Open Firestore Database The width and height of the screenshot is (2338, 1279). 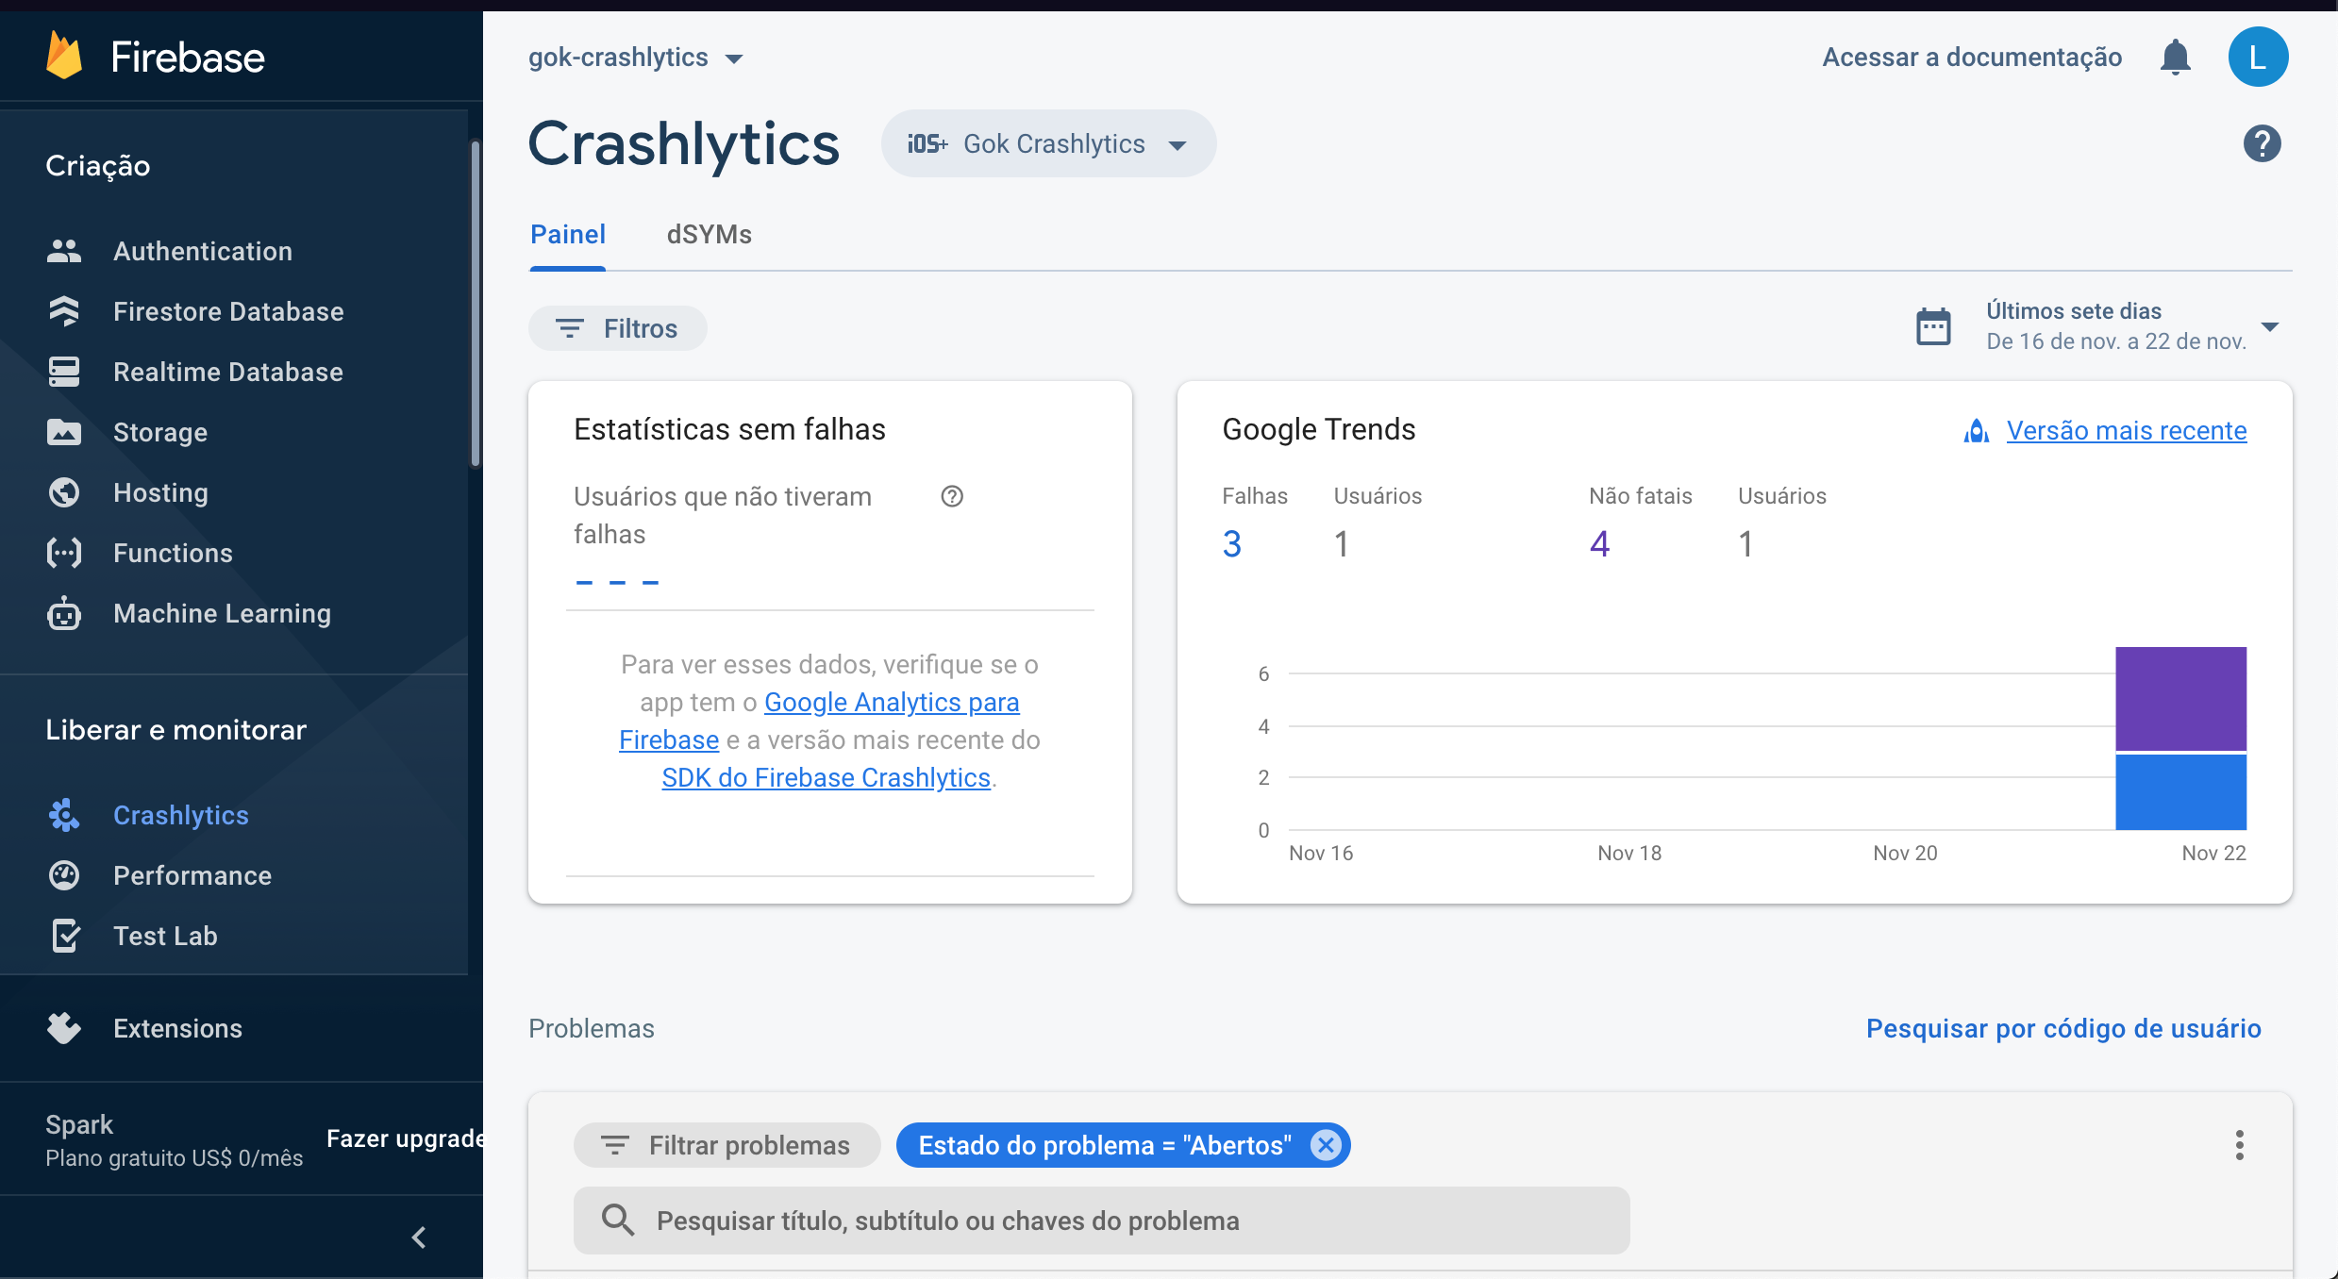228,311
